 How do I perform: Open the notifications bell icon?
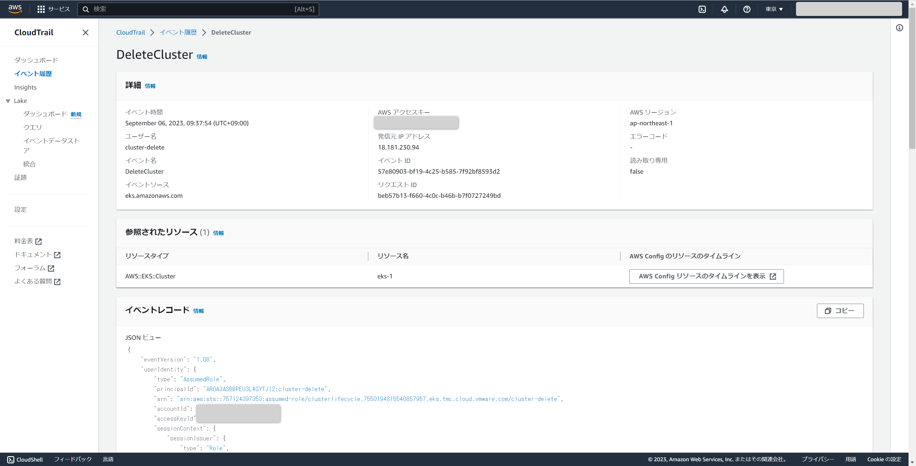tap(724, 9)
